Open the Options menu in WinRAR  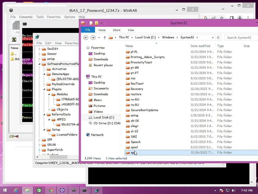70,17
